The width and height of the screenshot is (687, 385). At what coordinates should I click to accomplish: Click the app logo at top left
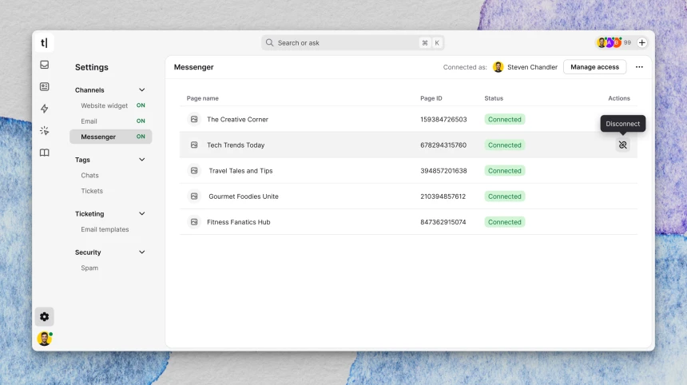(x=44, y=43)
